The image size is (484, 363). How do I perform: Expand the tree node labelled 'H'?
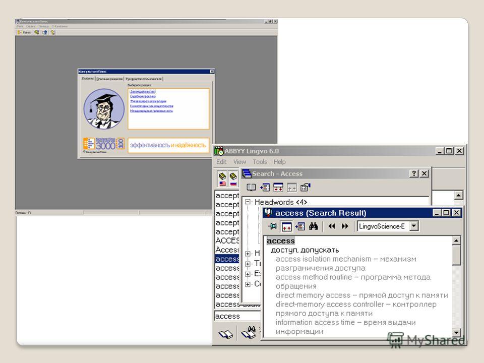248,254
